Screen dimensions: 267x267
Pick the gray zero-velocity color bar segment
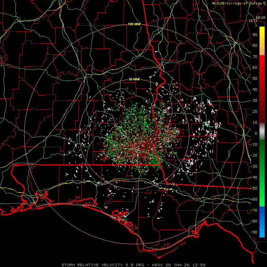tap(262, 131)
